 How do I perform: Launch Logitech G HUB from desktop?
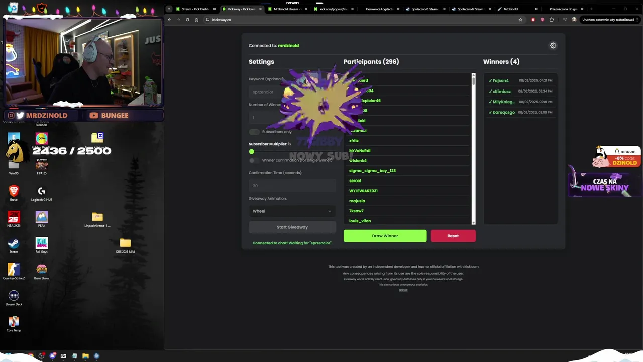point(42,193)
